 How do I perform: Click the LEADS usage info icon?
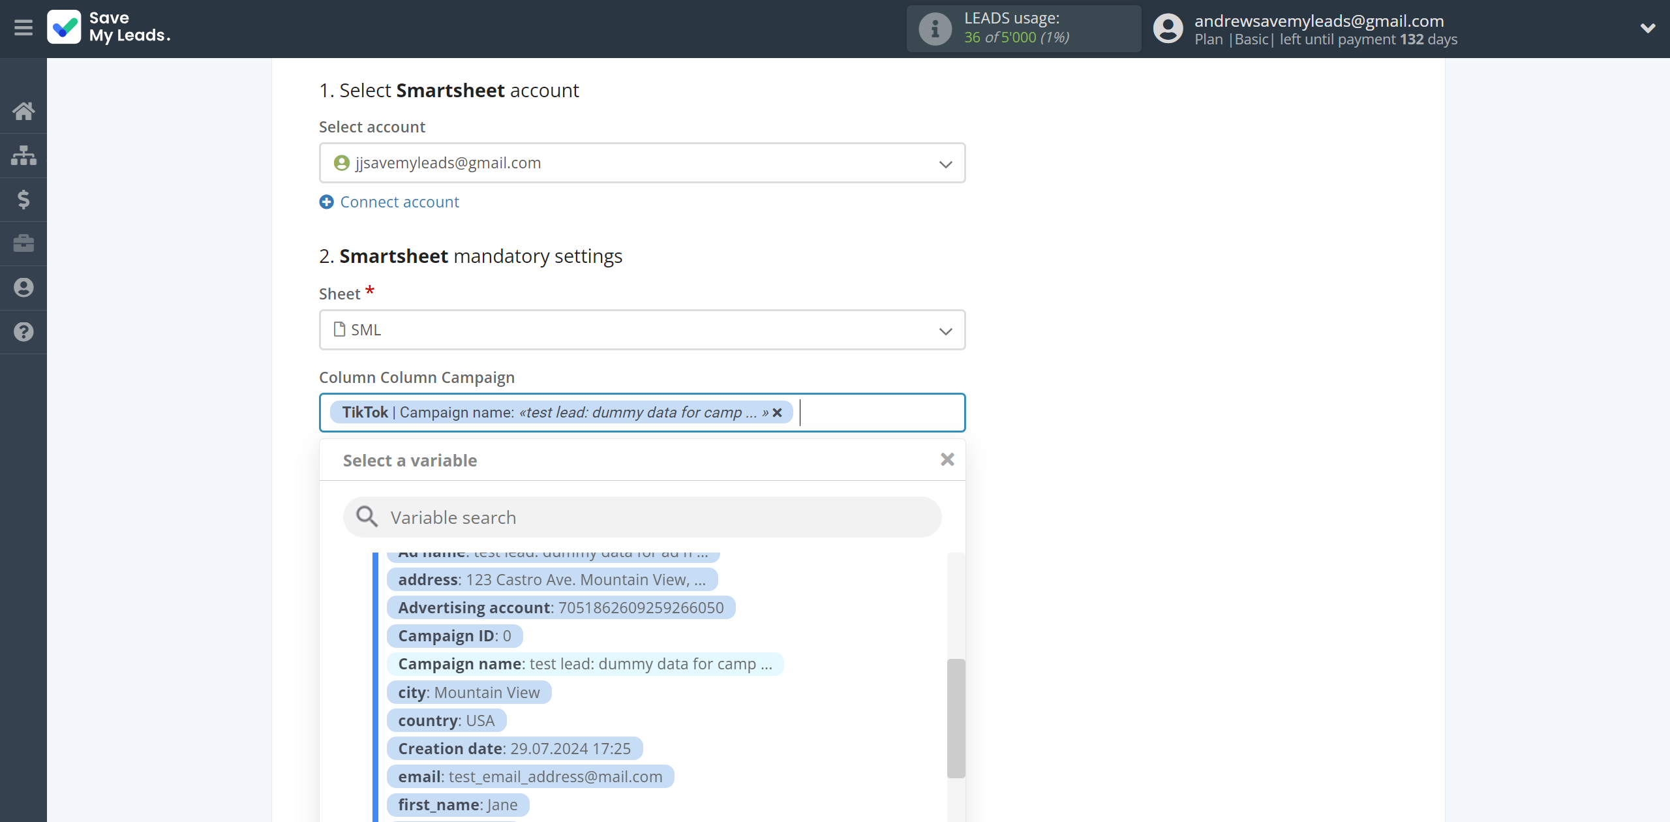(935, 29)
